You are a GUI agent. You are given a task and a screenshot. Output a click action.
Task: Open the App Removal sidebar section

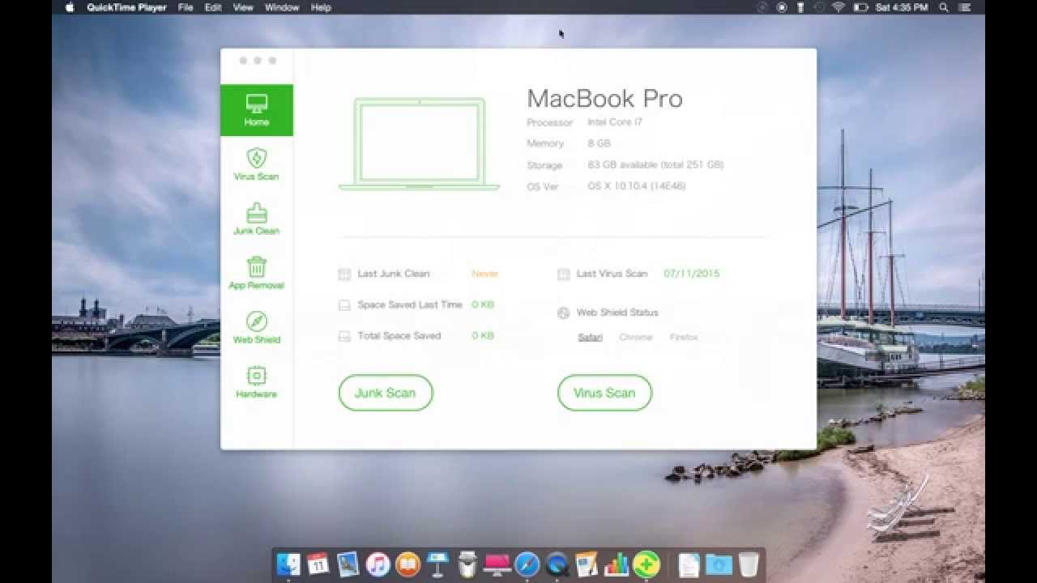[x=256, y=273]
